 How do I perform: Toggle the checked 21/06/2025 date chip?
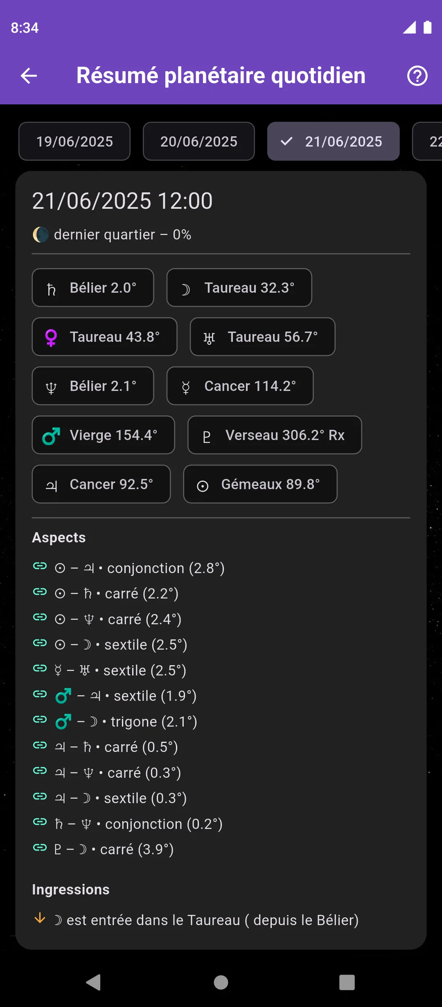(334, 141)
